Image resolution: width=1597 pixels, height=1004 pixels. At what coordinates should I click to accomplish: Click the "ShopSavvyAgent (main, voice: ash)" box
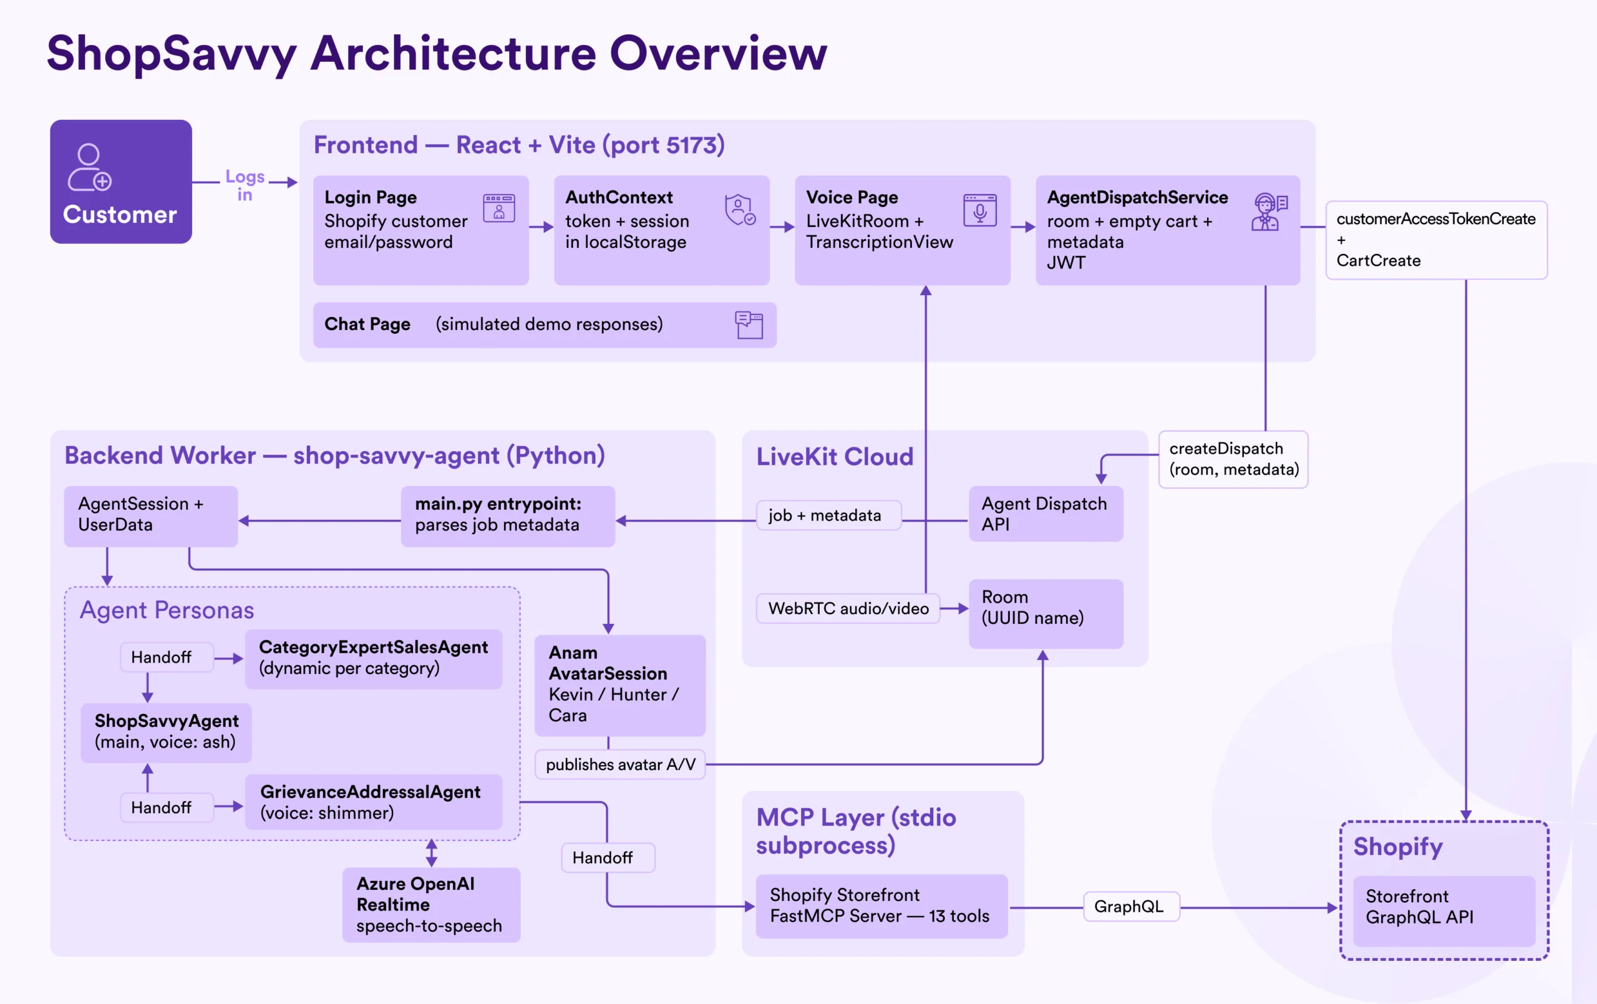(166, 733)
